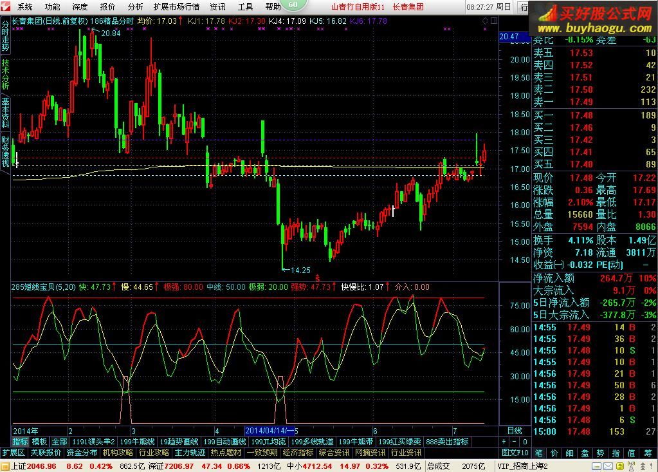Select the 分时走势 side tab
This screenshot has width=658, height=472.
(x=5, y=35)
